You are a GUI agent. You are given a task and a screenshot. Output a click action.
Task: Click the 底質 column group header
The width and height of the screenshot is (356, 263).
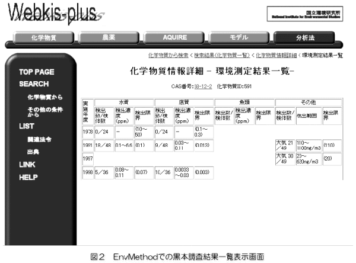pos(184,102)
